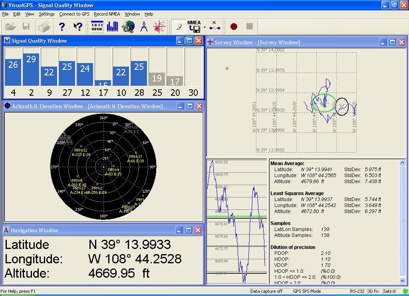
Task: Activate the context help pointer icon
Action: [78, 27]
